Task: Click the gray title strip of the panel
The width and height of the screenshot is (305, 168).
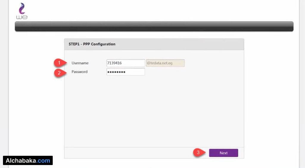Action: tap(179, 44)
